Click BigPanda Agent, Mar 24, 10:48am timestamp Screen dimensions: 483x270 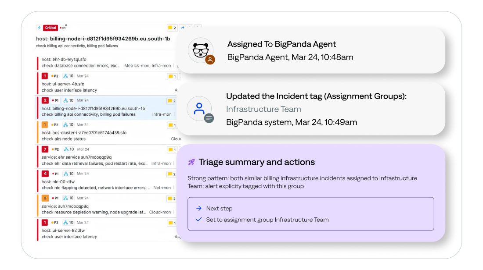[290, 57]
